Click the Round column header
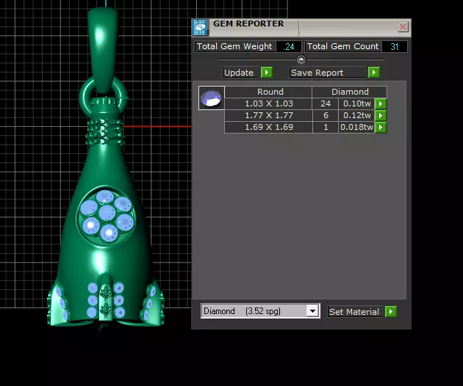 [270, 92]
